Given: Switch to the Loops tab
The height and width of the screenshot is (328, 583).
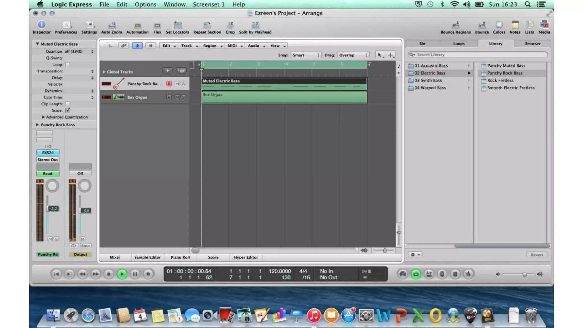Looking at the screenshot, I should [459, 44].
